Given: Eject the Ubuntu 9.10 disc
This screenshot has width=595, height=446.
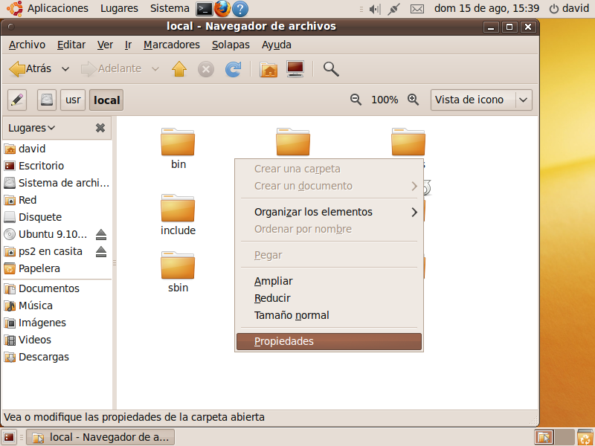Looking at the screenshot, I should (101, 235).
